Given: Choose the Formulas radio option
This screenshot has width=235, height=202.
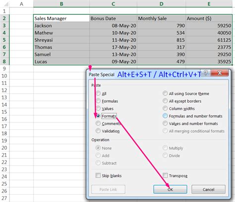Looking at the screenshot, I should (x=98, y=101).
